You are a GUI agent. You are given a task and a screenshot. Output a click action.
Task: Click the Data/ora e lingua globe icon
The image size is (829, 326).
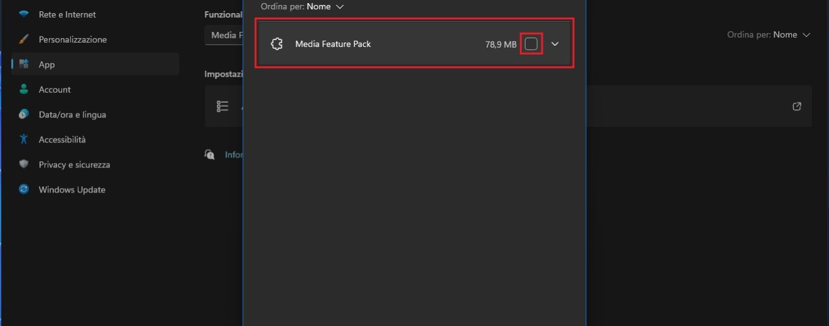point(24,114)
